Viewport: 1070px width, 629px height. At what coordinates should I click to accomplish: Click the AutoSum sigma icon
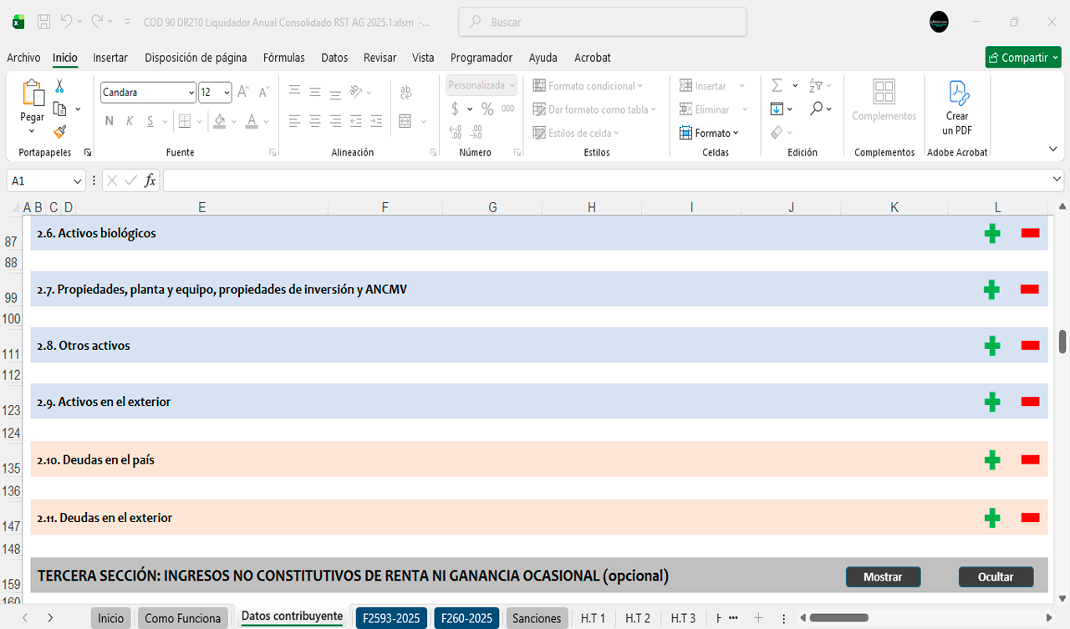tap(777, 86)
